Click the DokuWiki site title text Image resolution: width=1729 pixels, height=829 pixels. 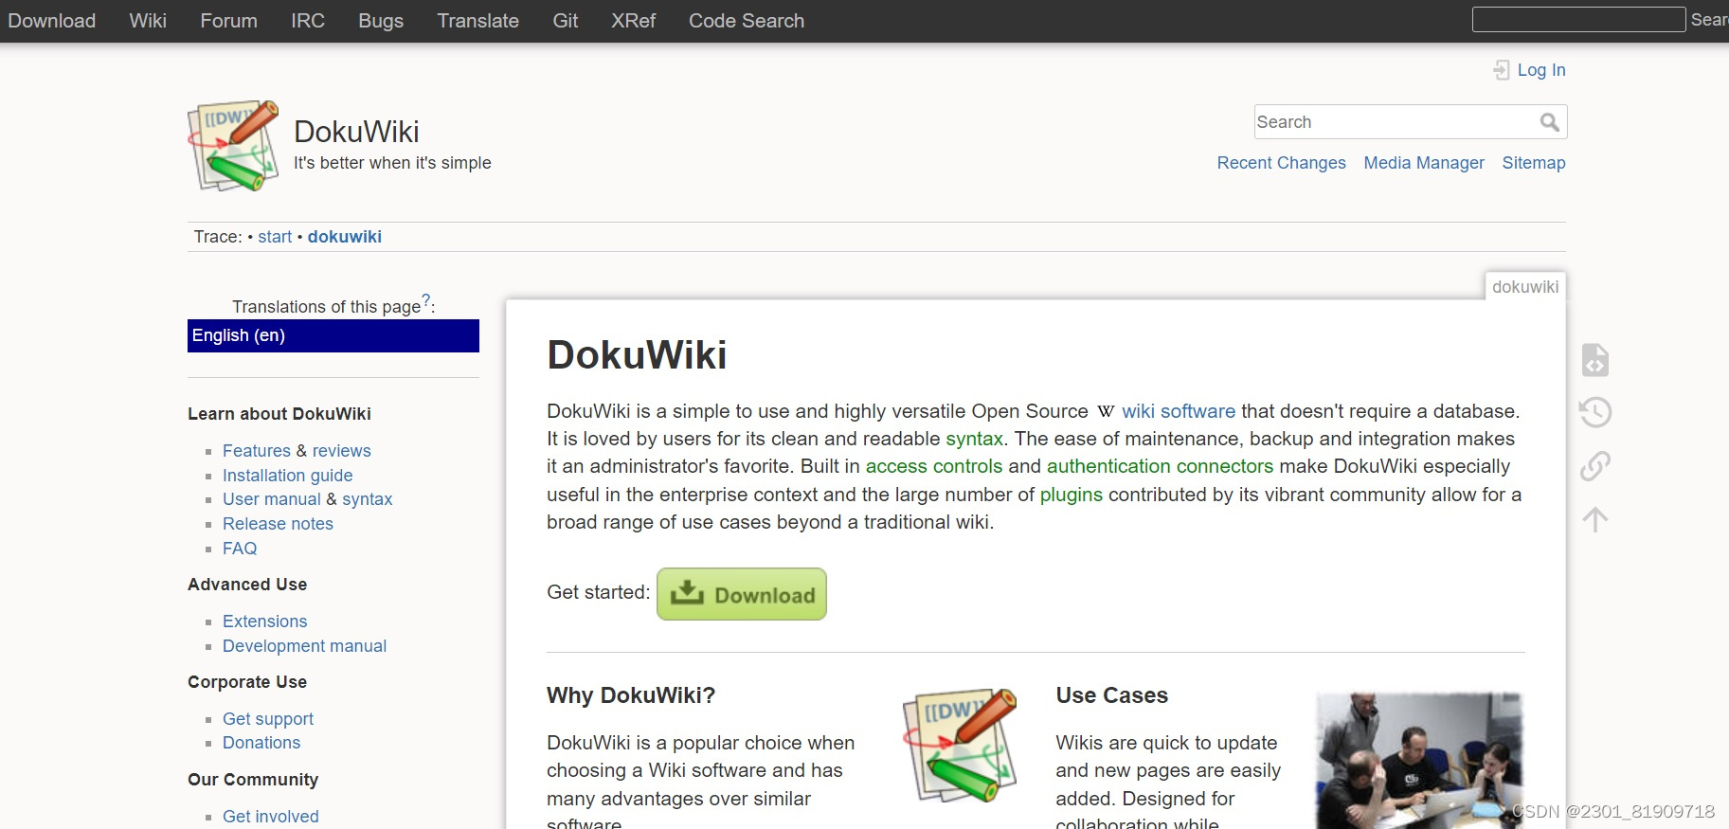[356, 132]
